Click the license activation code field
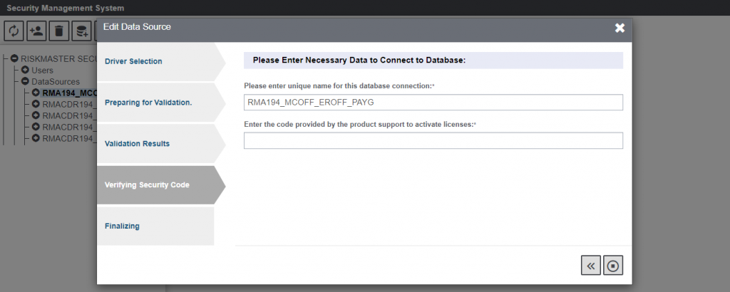This screenshot has width=730, height=292. click(x=433, y=141)
